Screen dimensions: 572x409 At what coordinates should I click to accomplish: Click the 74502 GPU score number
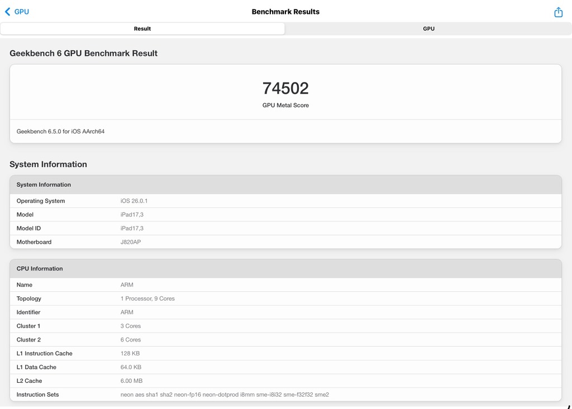tap(285, 88)
